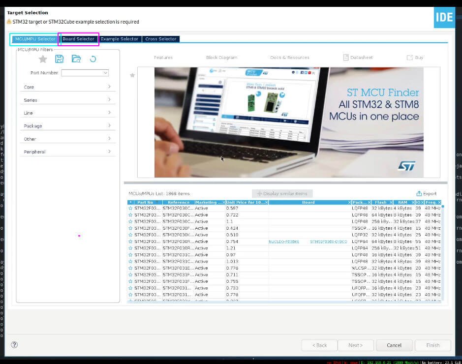The width and height of the screenshot is (462, 364).
Task: Load a saved search from folder icon
Action: 76,59
